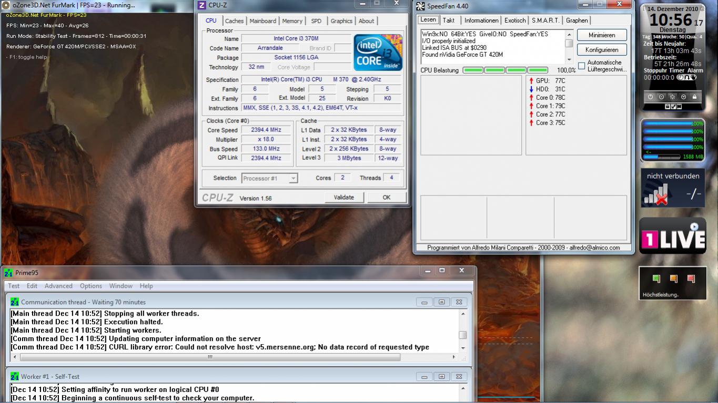Click the Communication thread window icon
718x403 pixels.
point(15,302)
